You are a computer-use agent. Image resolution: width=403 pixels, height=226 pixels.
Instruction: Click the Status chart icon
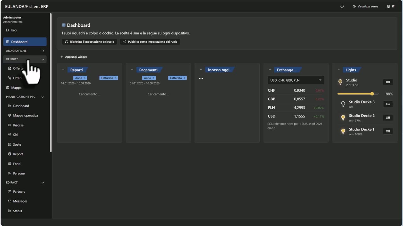10,211
